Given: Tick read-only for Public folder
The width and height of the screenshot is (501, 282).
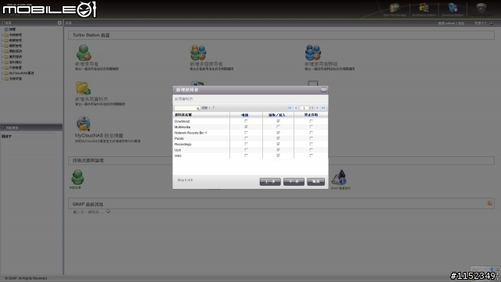Looking at the screenshot, I should point(246,138).
